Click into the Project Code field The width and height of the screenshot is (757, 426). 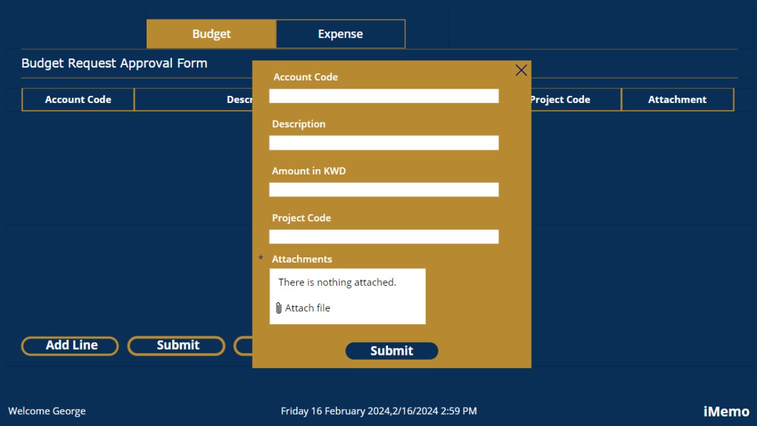point(384,237)
